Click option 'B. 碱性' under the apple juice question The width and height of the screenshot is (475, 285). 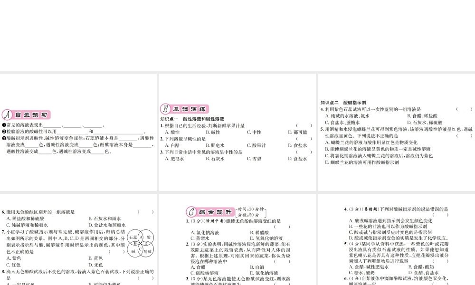pyautogui.click(x=213, y=133)
